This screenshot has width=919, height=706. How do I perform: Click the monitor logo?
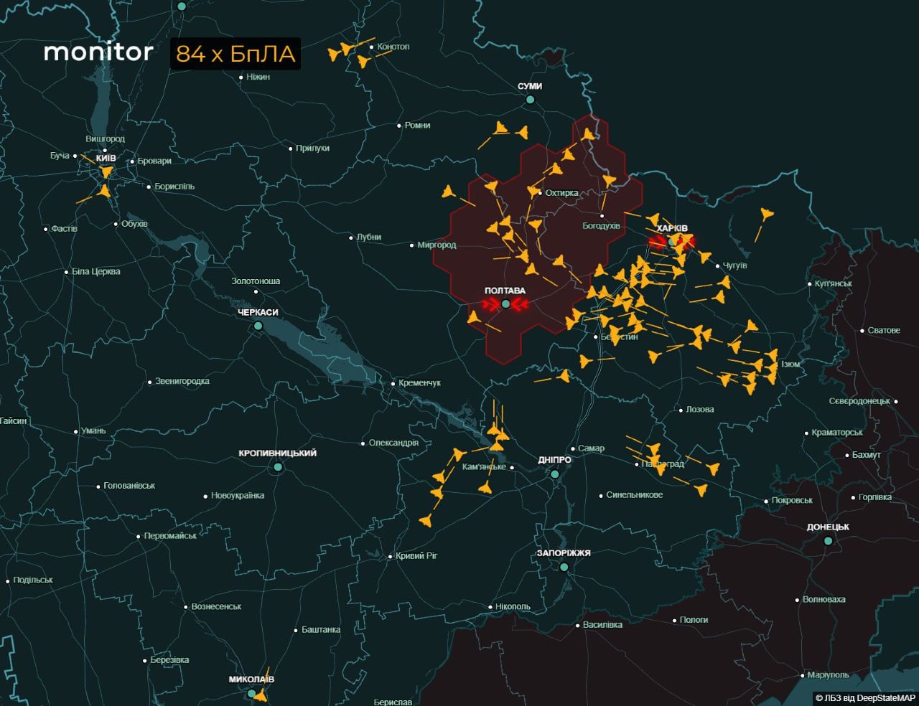click(x=98, y=52)
